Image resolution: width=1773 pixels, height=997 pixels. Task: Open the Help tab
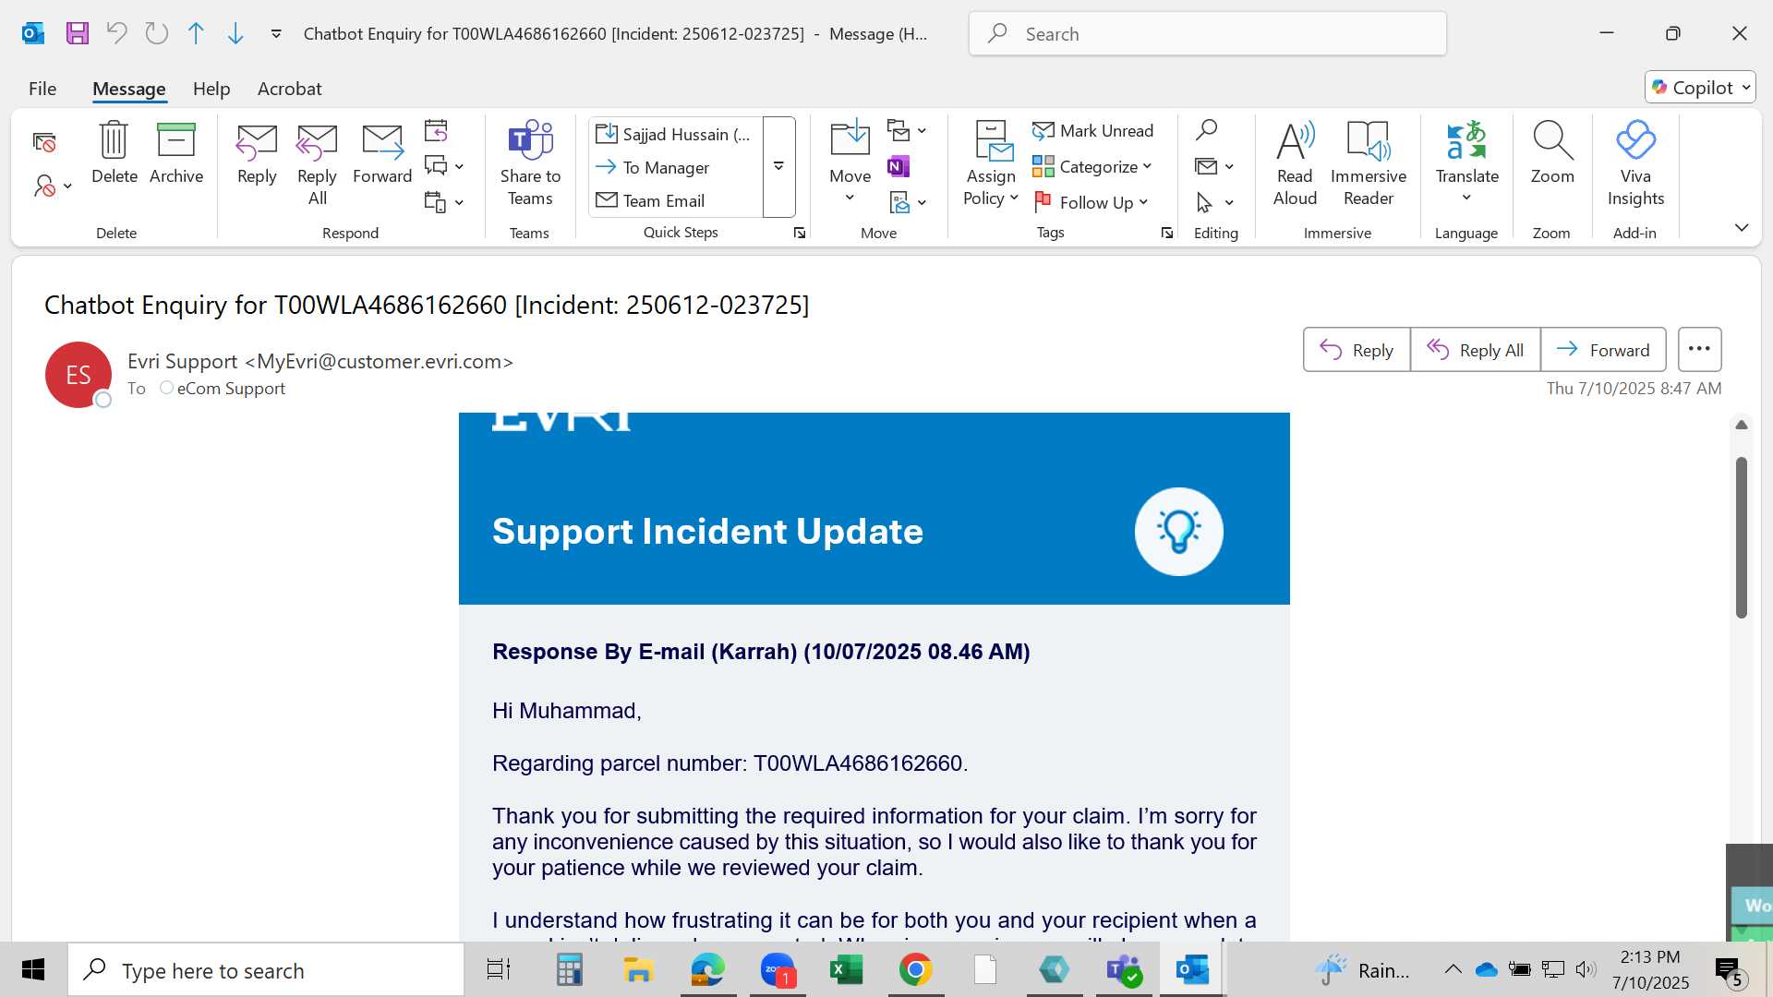point(211,89)
